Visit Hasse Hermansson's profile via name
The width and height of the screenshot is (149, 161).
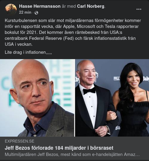click(40, 6)
